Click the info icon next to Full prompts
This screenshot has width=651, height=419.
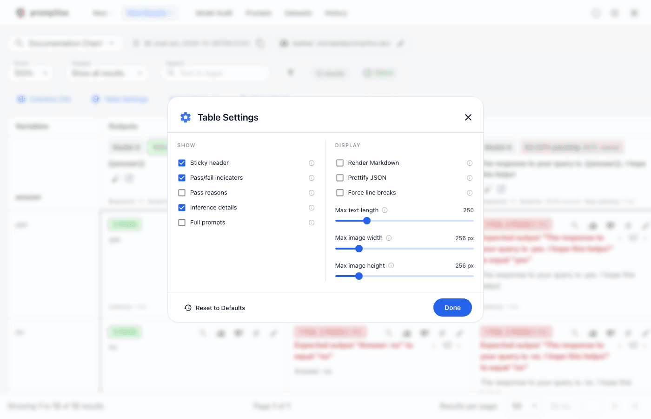312,223
